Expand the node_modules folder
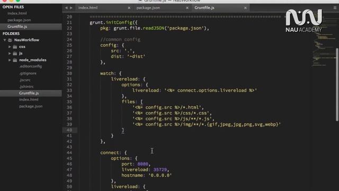 point(10,60)
